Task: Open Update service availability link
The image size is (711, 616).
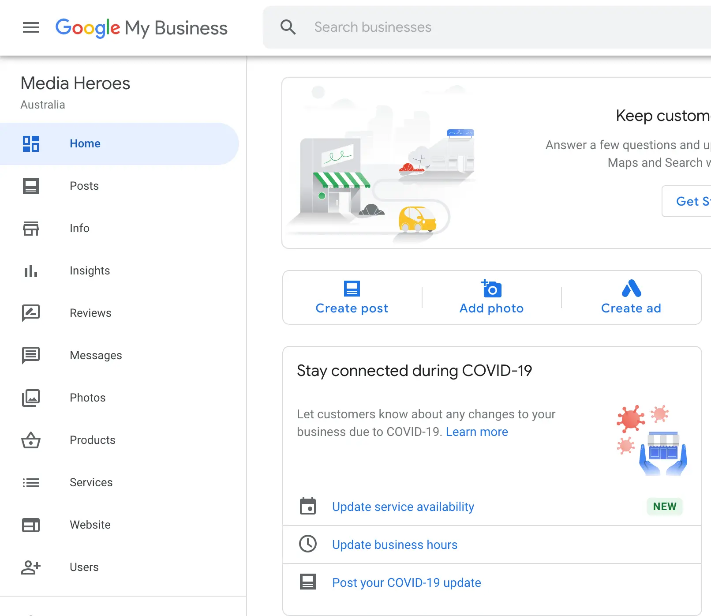Action: pyautogui.click(x=403, y=507)
